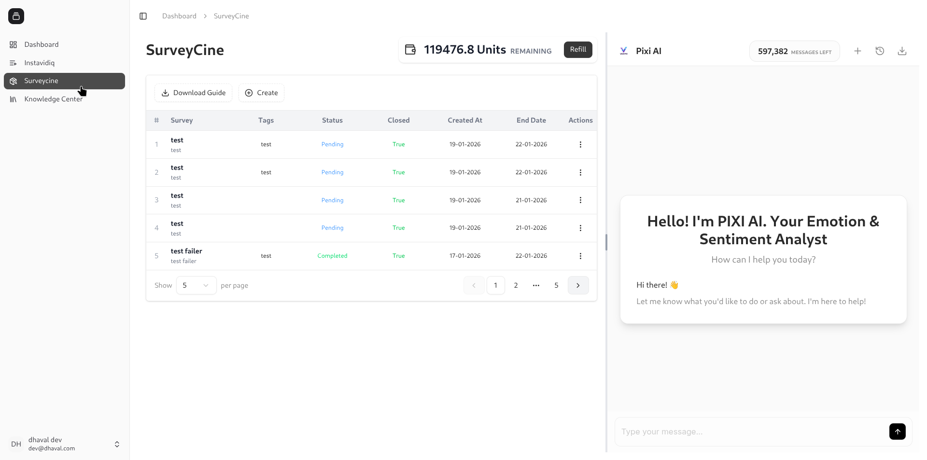
Task: Go to the previous page arrow
Action: click(x=474, y=285)
